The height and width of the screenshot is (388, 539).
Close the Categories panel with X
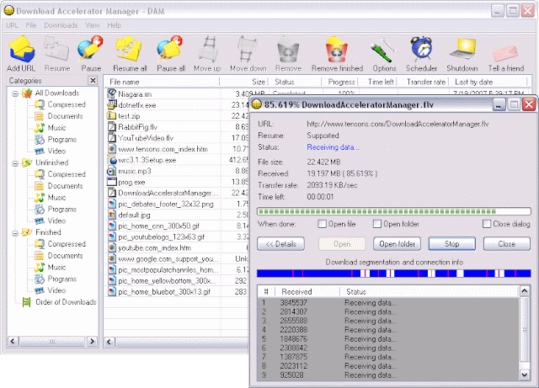(x=93, y=81)
